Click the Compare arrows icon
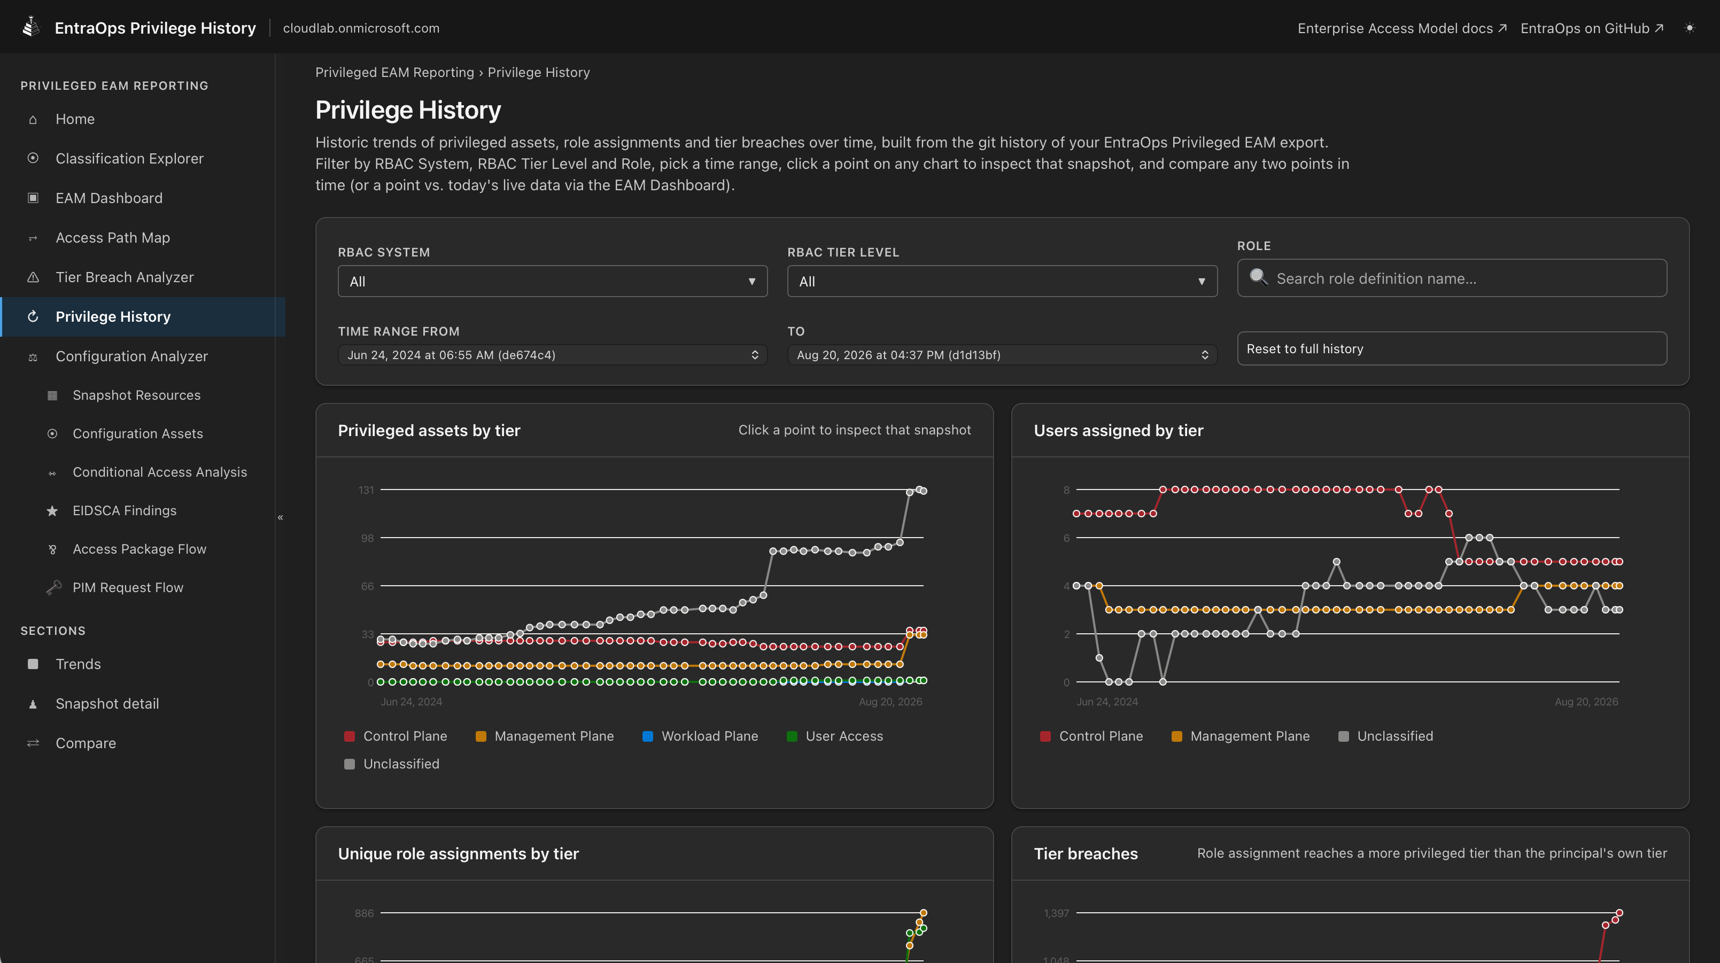Screen dimensions: 1720x963 click(x=33, y=743)
